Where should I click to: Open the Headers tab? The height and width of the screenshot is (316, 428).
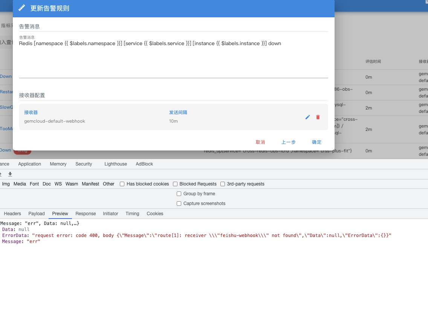(x=12, y=213)
